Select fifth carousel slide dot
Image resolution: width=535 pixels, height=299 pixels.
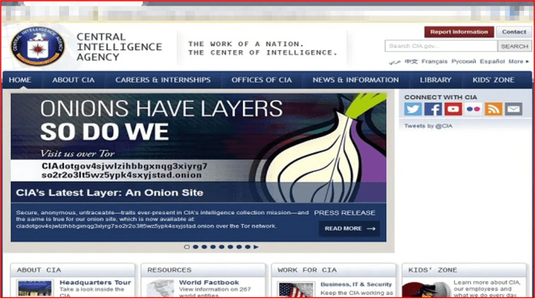tap(221, 247)
